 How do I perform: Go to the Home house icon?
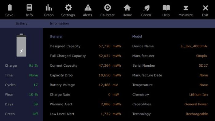click(127, 8)
